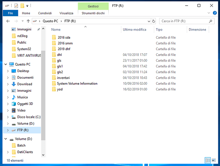Collapse the bottom Volume (D:) tree node
Image resolution: width=220 pixels, height=166 pixels.
click(x=6, y=139)
